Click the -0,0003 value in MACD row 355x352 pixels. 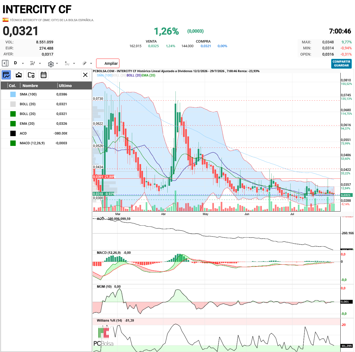(61, 143)
